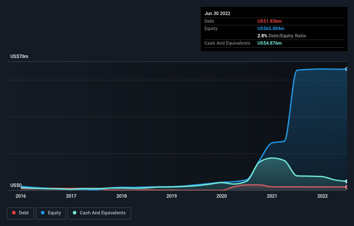The width and height of the screenshot is (354, 226).
Task: Click the 2.8% Debt/Equity Ratio text
Action: [282, 36]
